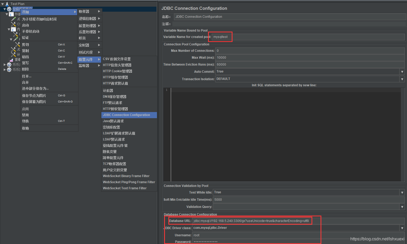Screen dimensions: 407x244
Task: Choose 复写 in the context menu
Action: click(x=49, y=63)
